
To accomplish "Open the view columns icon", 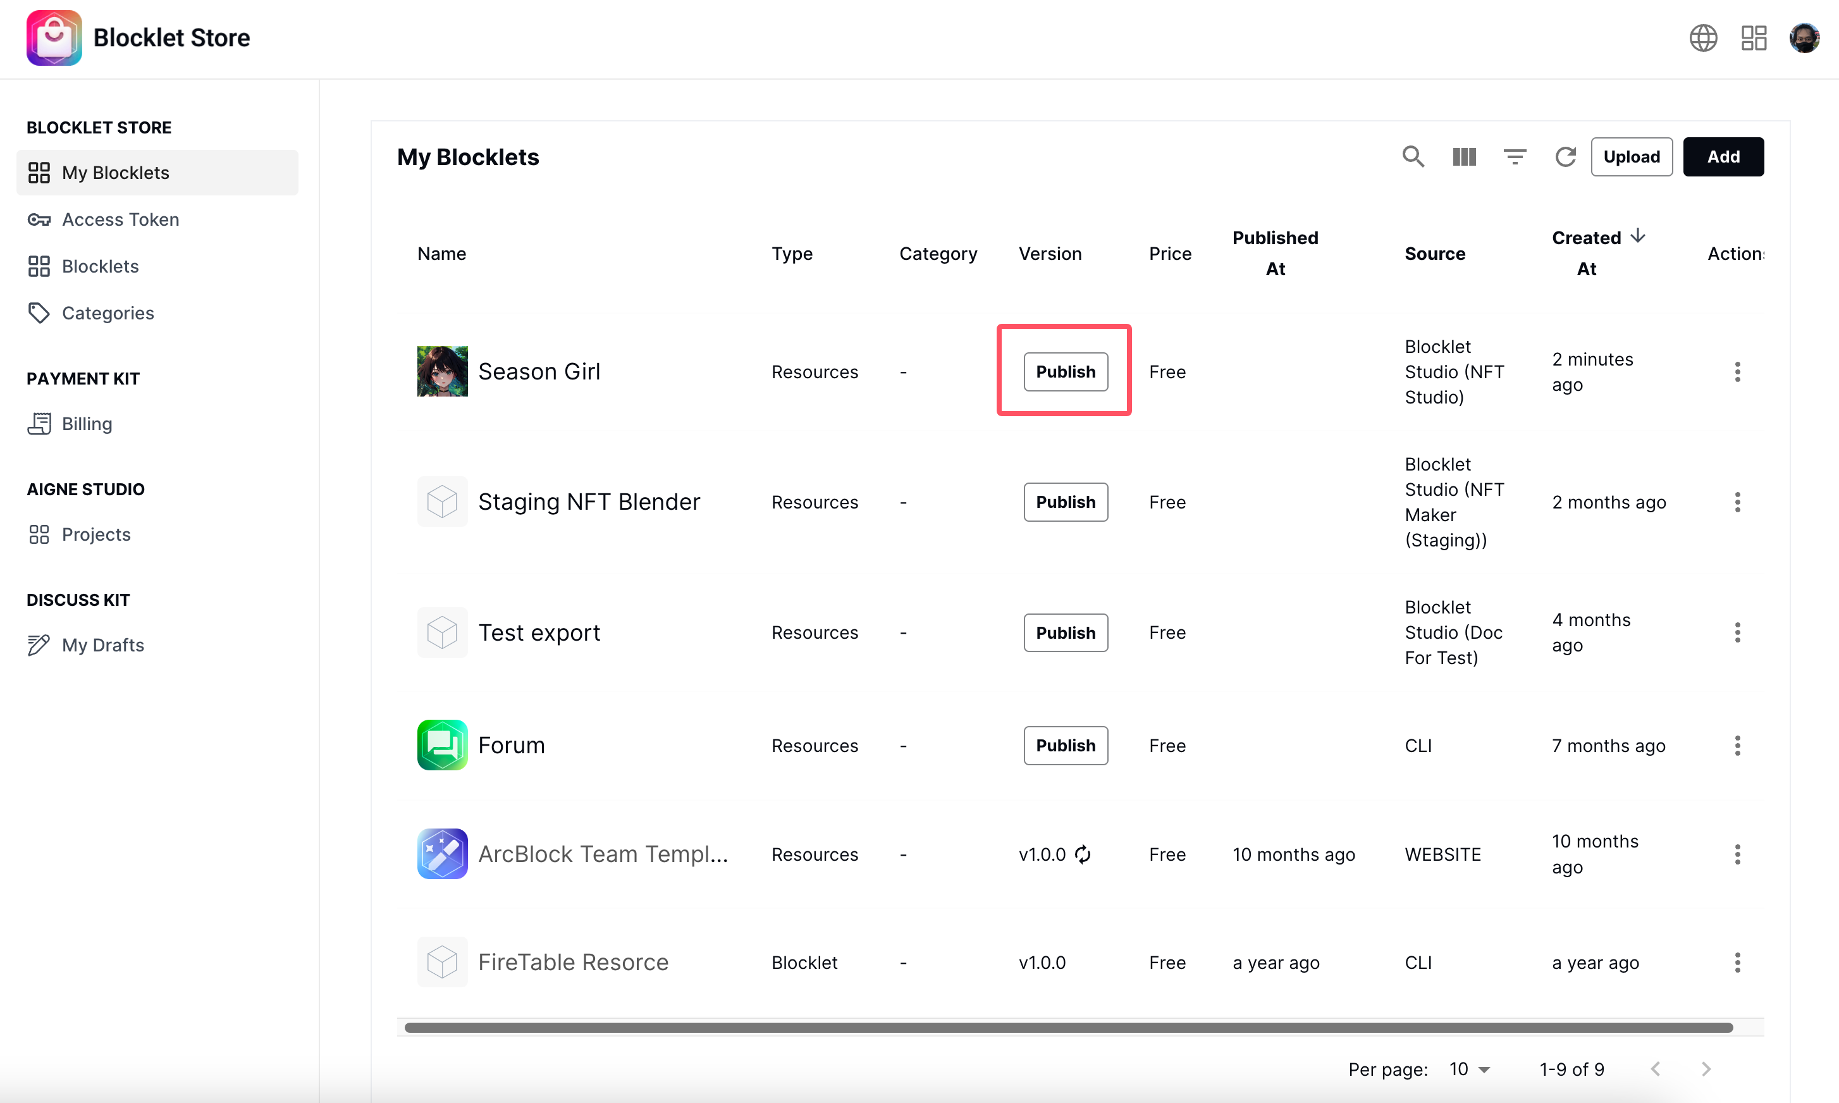I will (x=1464, y=157).
